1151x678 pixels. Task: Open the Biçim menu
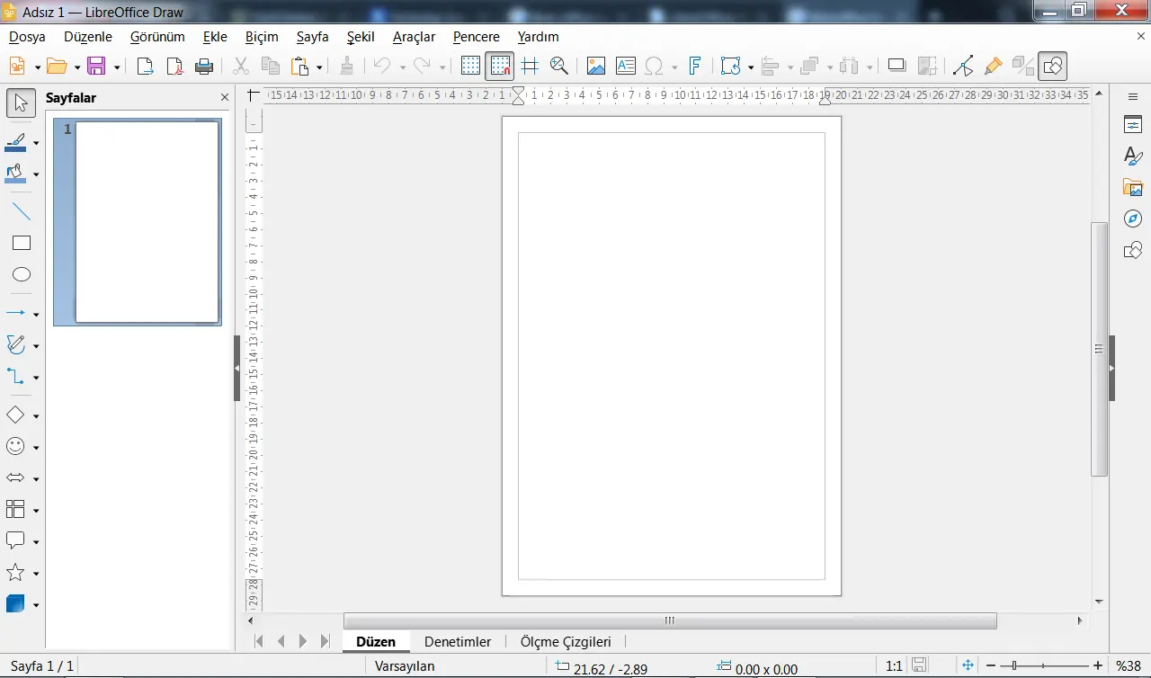tap(262, 37)
